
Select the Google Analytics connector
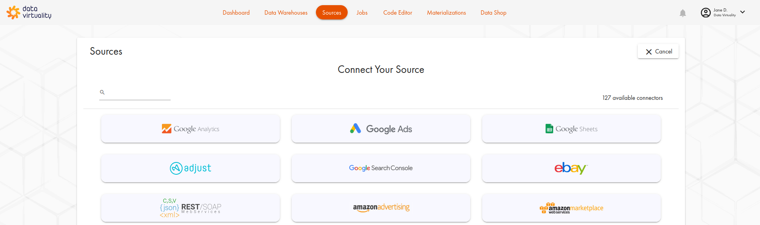coord(190,129)
